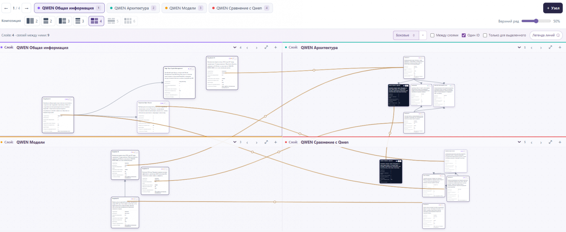The image size is (566, 232).
Task: Go to the next page arrow
Action: (26, 8)
